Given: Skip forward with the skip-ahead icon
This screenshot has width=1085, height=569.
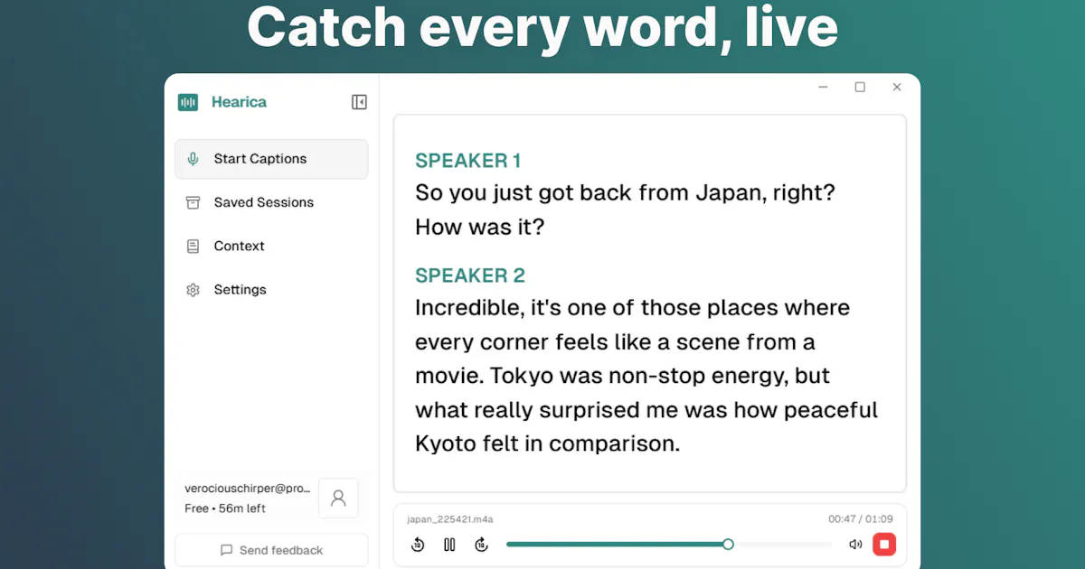Looking at the screenshot, I should click(x=481, y=545).
